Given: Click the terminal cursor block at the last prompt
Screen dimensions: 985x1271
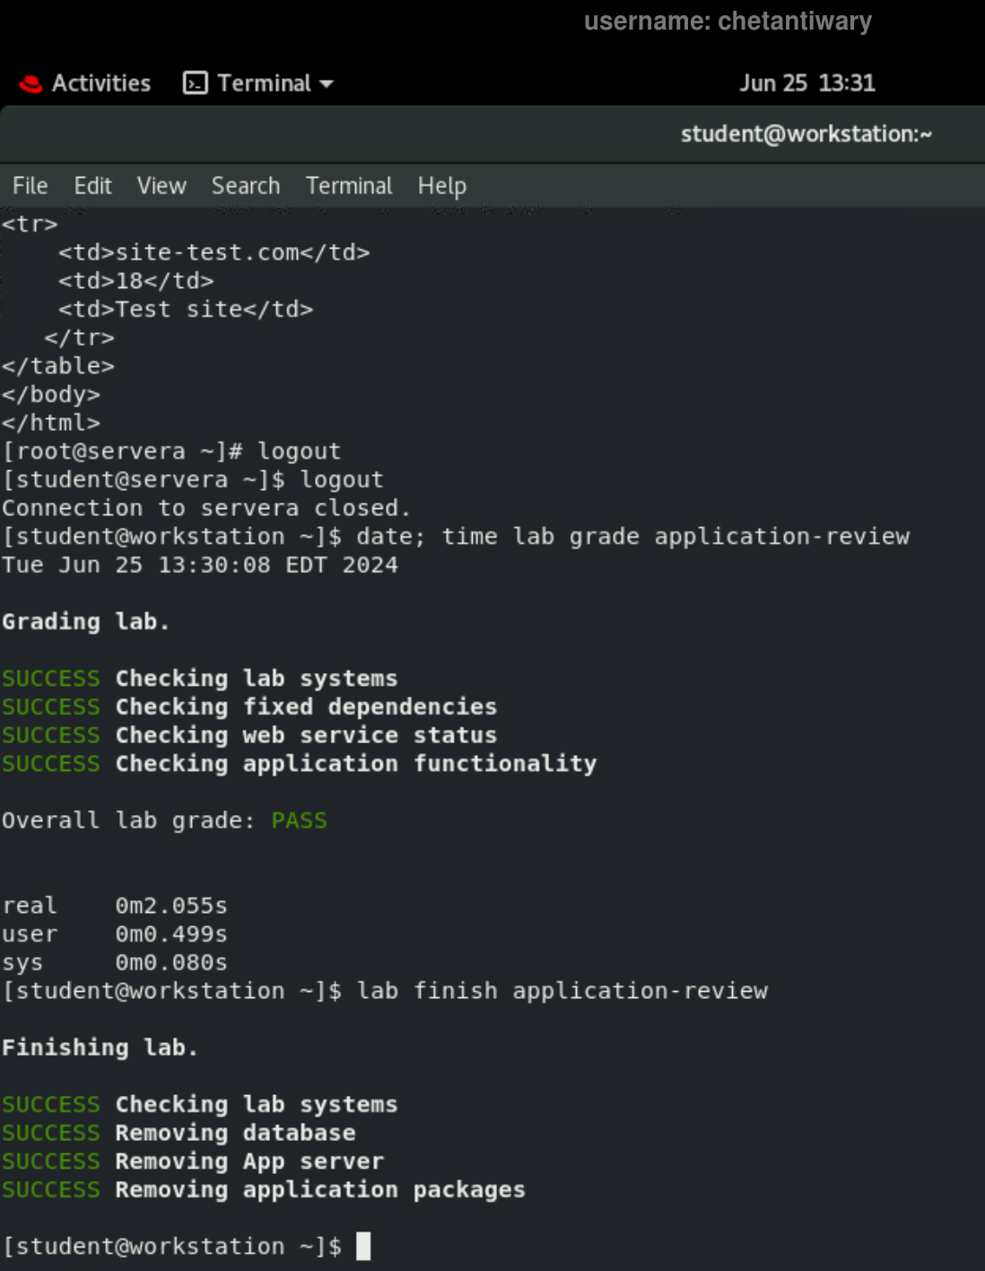Looking at the screenshot, I should pos(363,1246).
